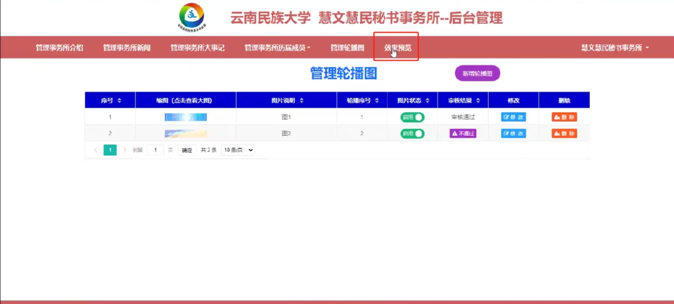Image resolution: width=674 pixels, height=304 pixels.
Task: Open 效果预览 menu item
Action: (x=398, y=47)
